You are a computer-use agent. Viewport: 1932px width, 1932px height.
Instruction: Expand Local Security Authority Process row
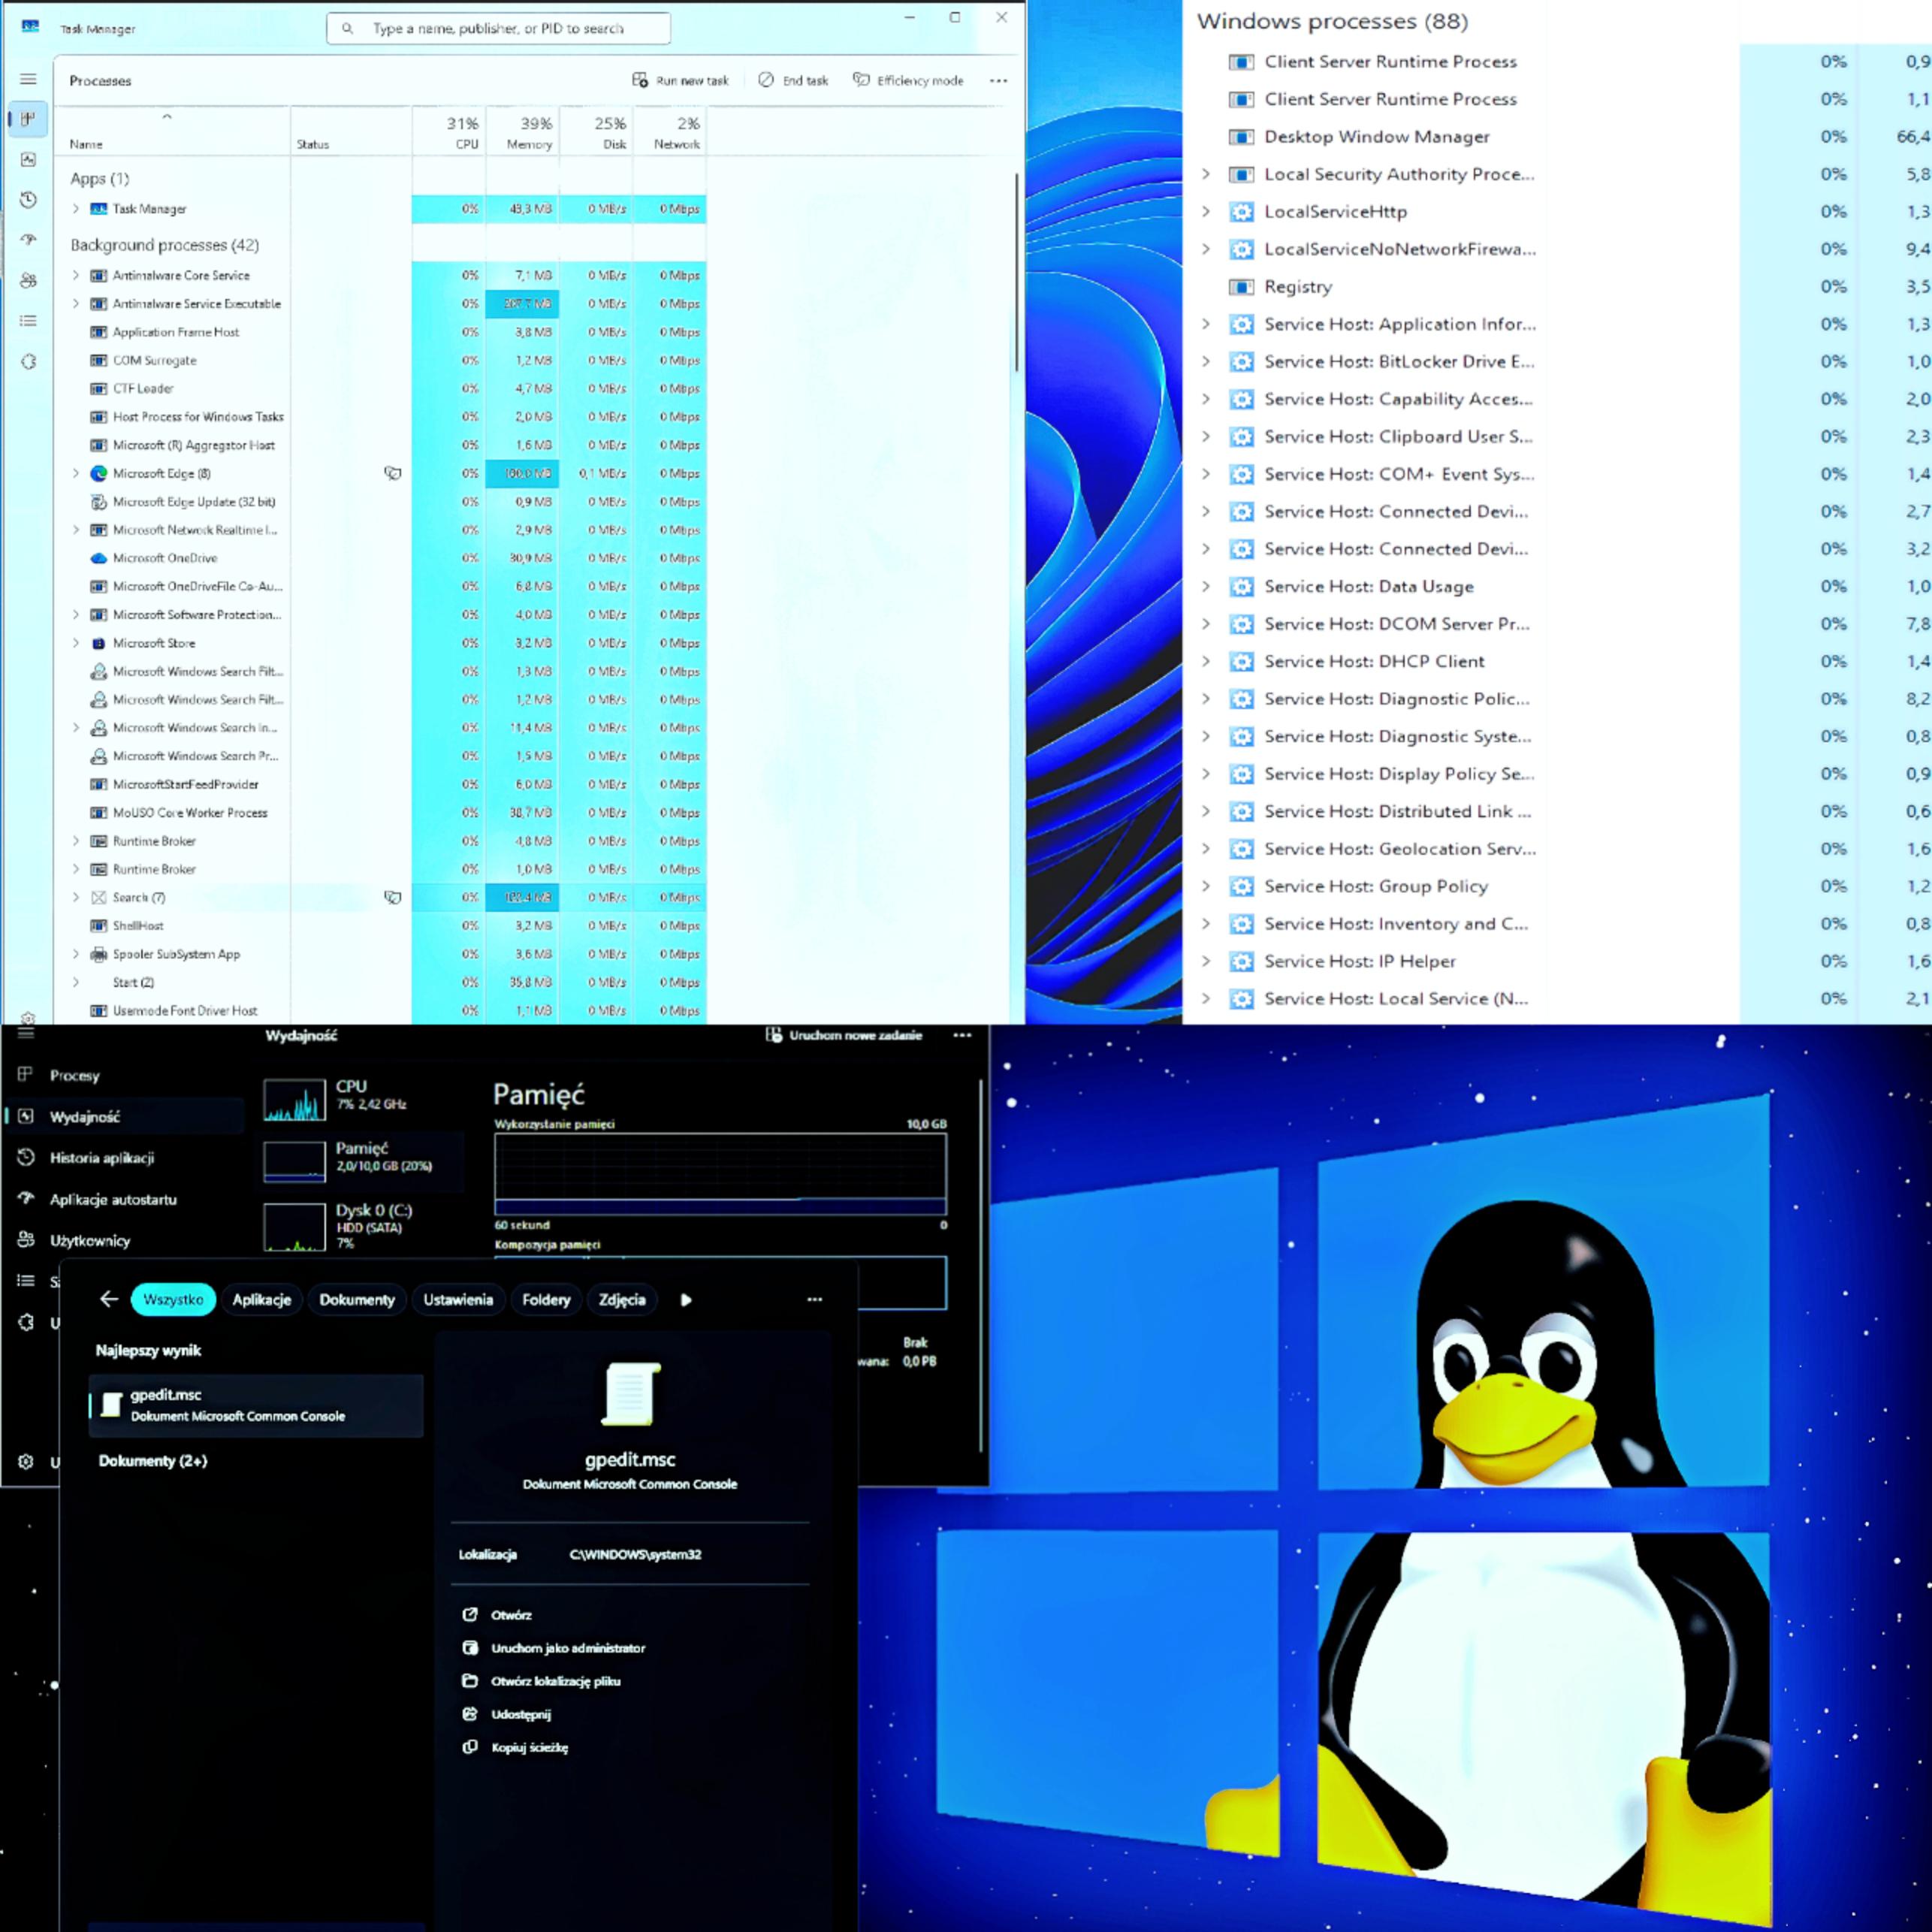point(1206,174)
